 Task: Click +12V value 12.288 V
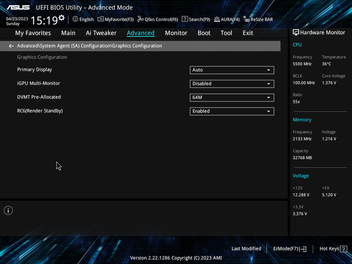tap(301, 195)
